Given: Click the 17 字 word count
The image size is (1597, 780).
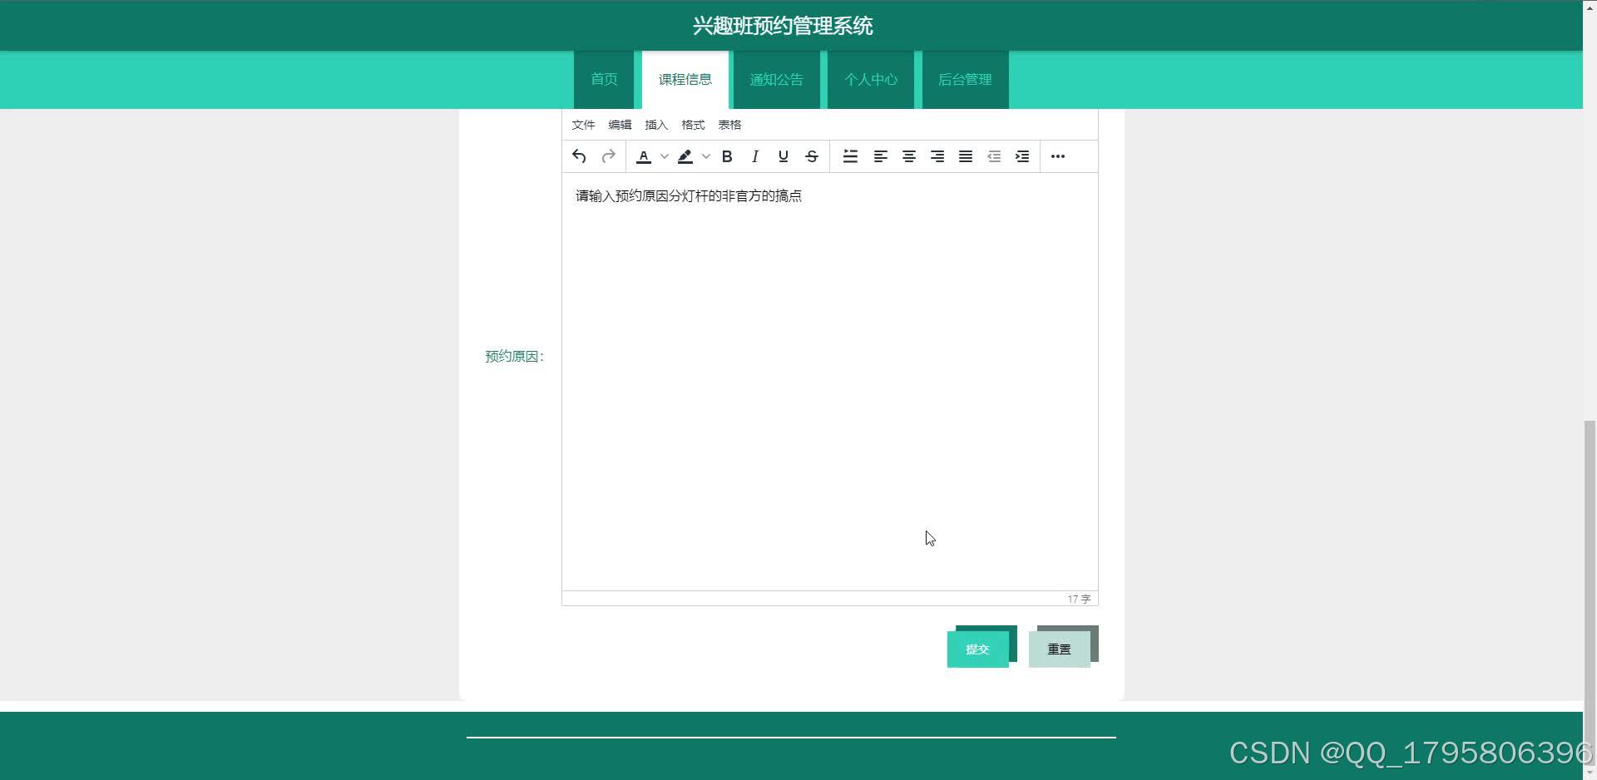Looking at the screenshot, I should pyautogui.click(x=1079, y=599).
